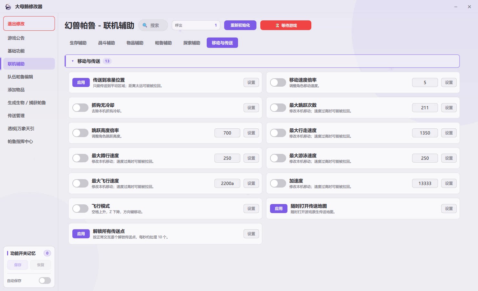This screenshot has width=478, height=291.
Task: Open 物品辅助 tab
Action: [135, 43]
